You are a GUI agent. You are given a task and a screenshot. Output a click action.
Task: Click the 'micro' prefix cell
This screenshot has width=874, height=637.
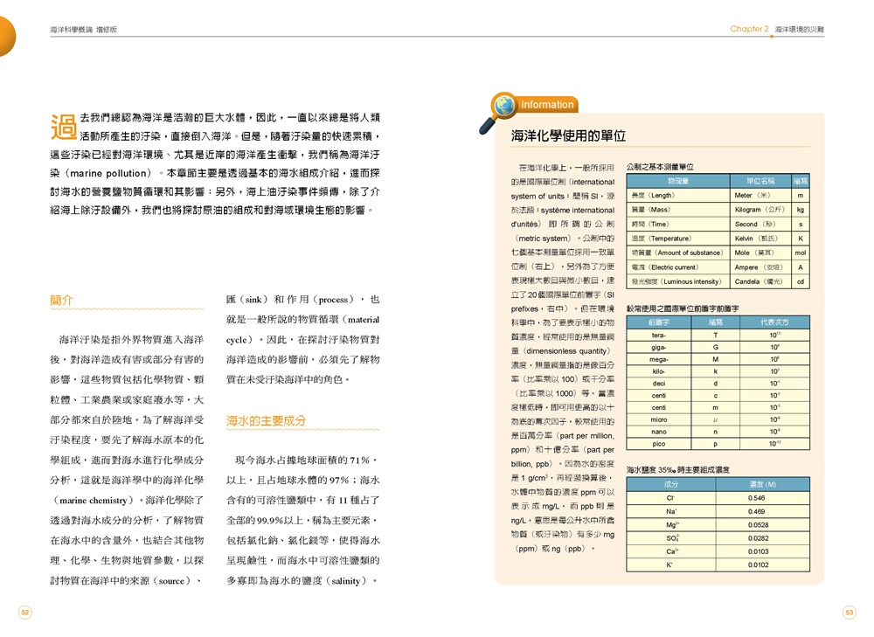(x=659, y=419)
